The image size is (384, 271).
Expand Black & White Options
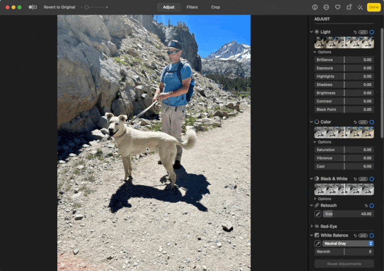pos(315,199)
